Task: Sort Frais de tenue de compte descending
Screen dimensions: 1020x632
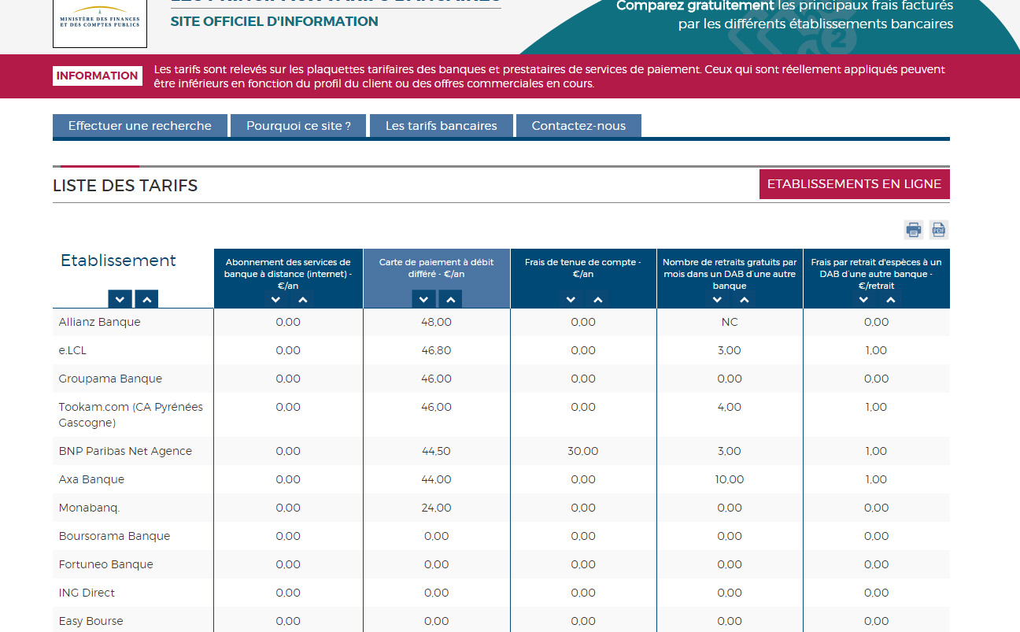Action: coord(571,300)
